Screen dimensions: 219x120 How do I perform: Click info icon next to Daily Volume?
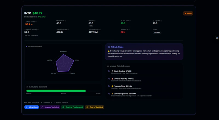68,30
